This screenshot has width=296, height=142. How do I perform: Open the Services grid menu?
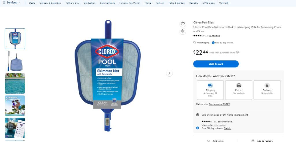coord(12,3)
